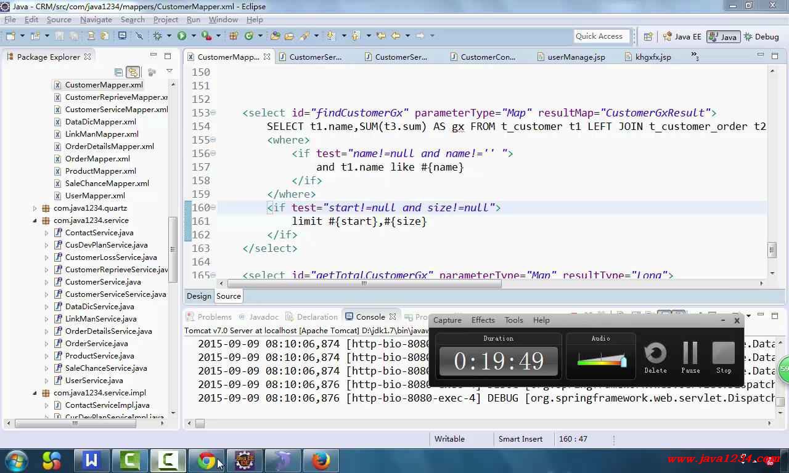Image resolution: width=789 pixels, height=473 pixels.
Task: Collapse the if block at line 156
Action: [213, 153]
